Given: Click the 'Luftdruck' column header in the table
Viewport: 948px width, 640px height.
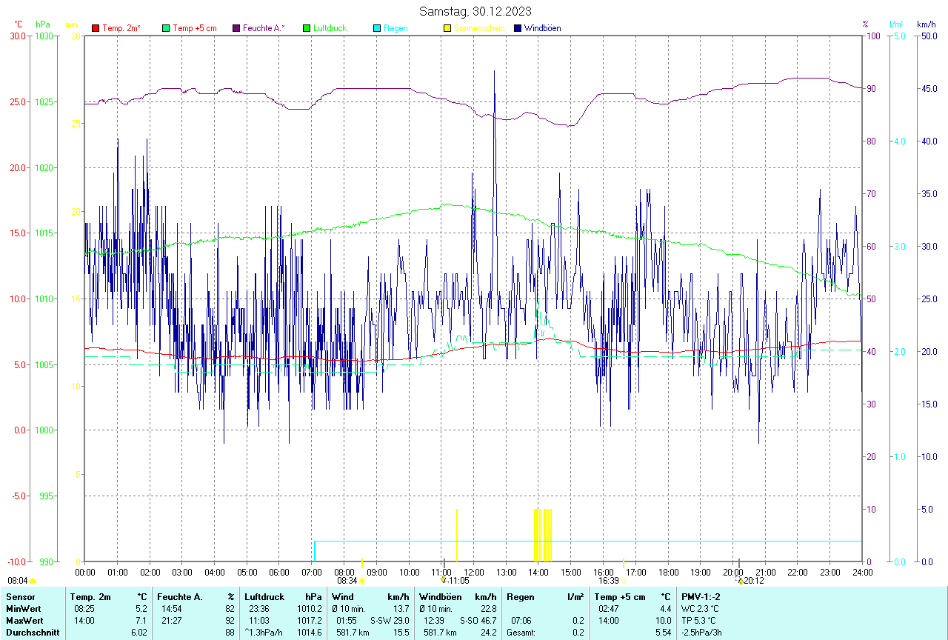Looking at the screenshot, I should 264,597.
